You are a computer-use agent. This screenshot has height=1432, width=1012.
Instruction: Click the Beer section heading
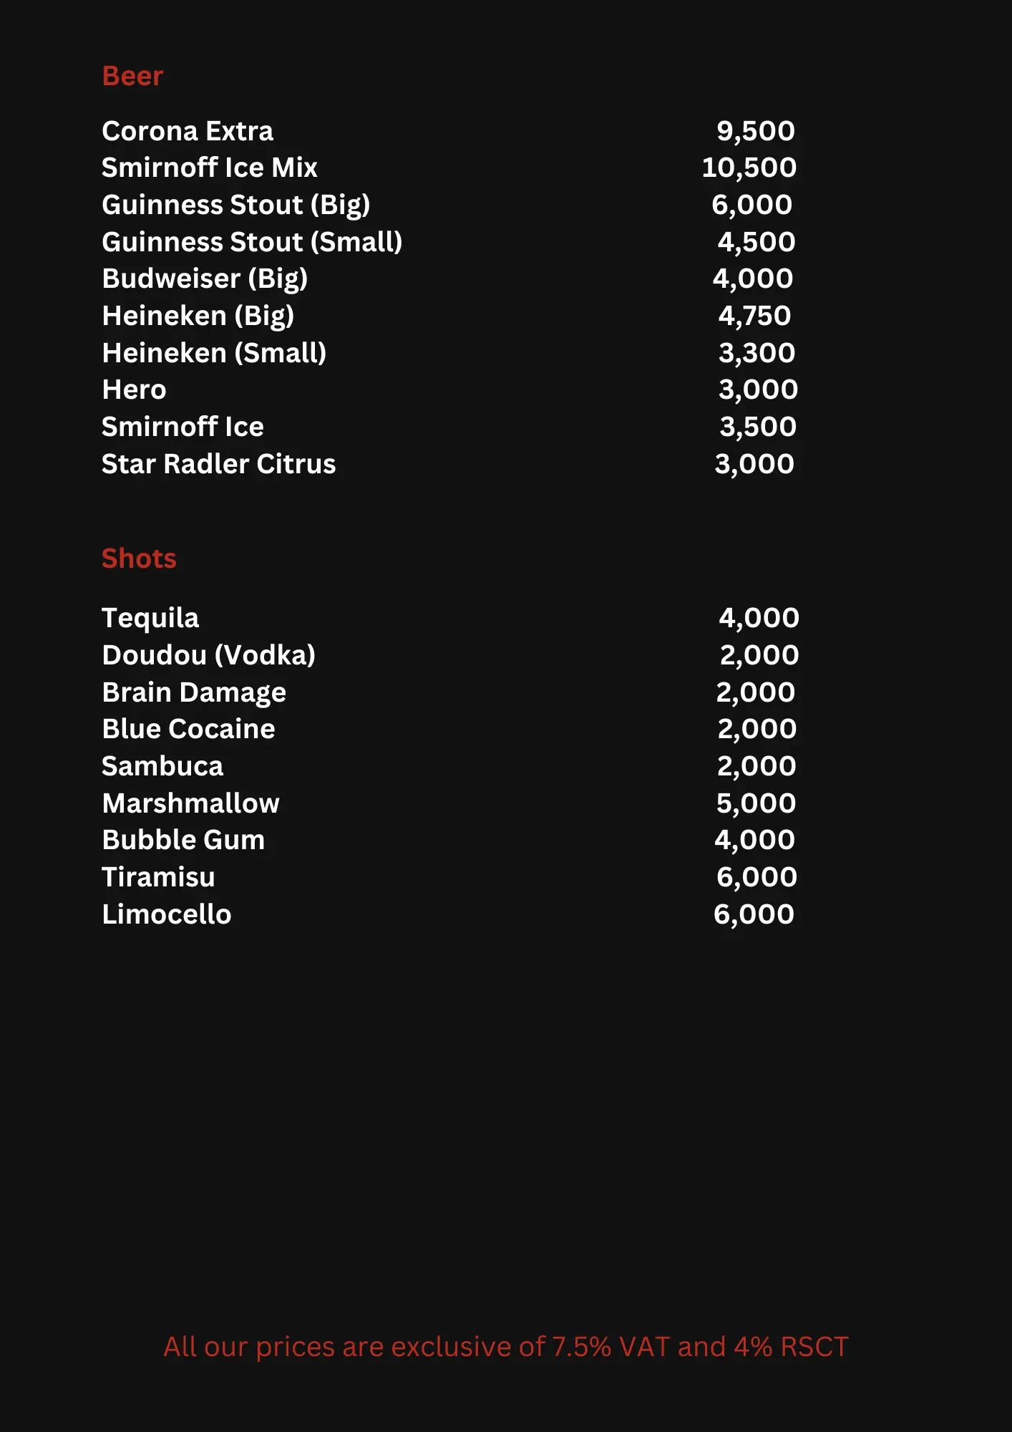[x=132, y=76]
